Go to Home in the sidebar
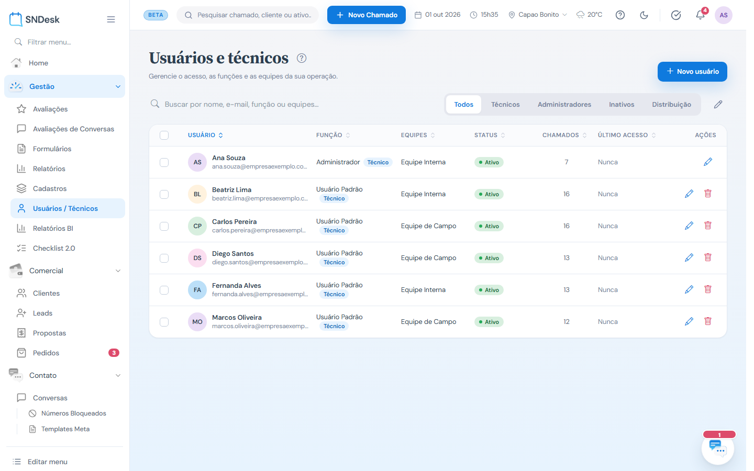This screenshot has width=754, height=471. point(65,63)
